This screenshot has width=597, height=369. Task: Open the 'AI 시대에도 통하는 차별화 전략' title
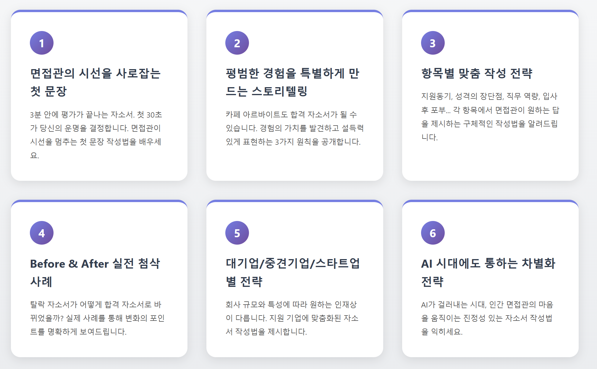pos(488,272)
